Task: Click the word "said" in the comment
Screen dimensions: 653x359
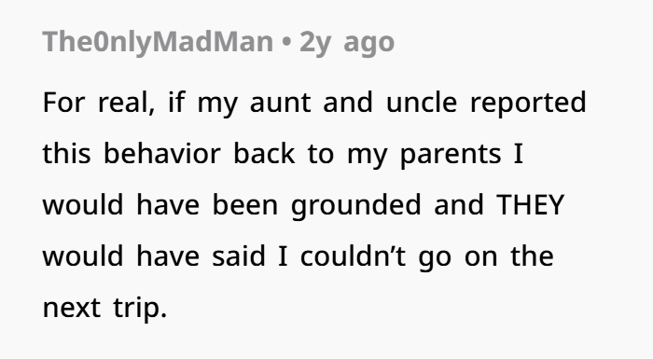Action: (x=239, y=255)
